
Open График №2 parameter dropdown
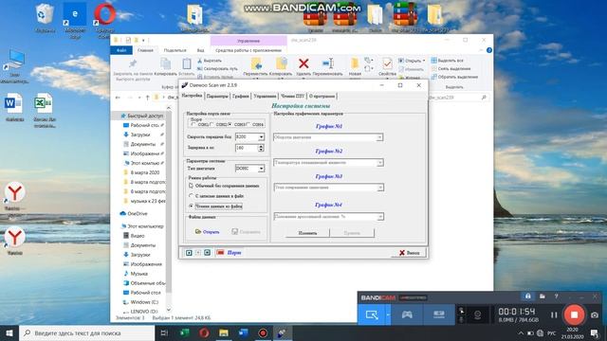(379, 163)
